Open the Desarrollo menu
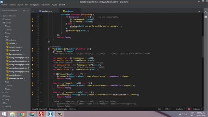The image size is (208, 117). (x=45, y=5)
